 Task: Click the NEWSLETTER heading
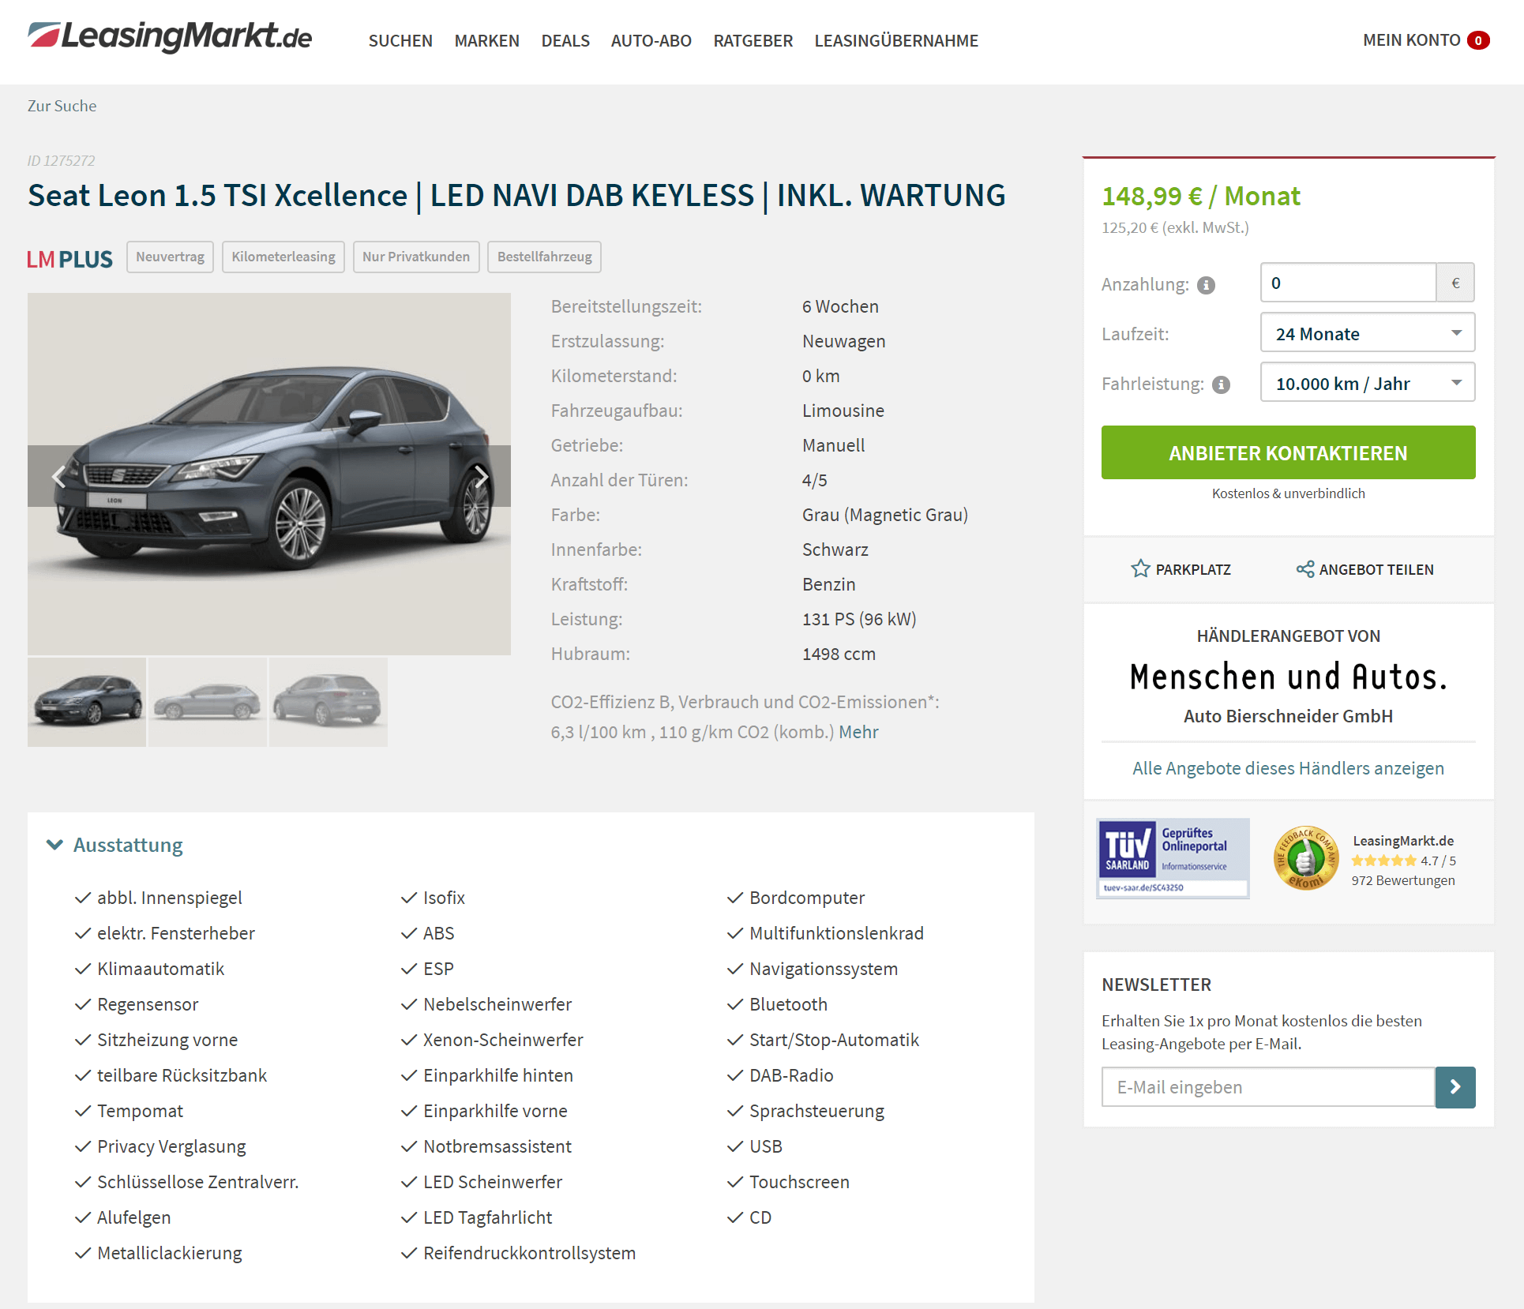(x=1156, y=985)
